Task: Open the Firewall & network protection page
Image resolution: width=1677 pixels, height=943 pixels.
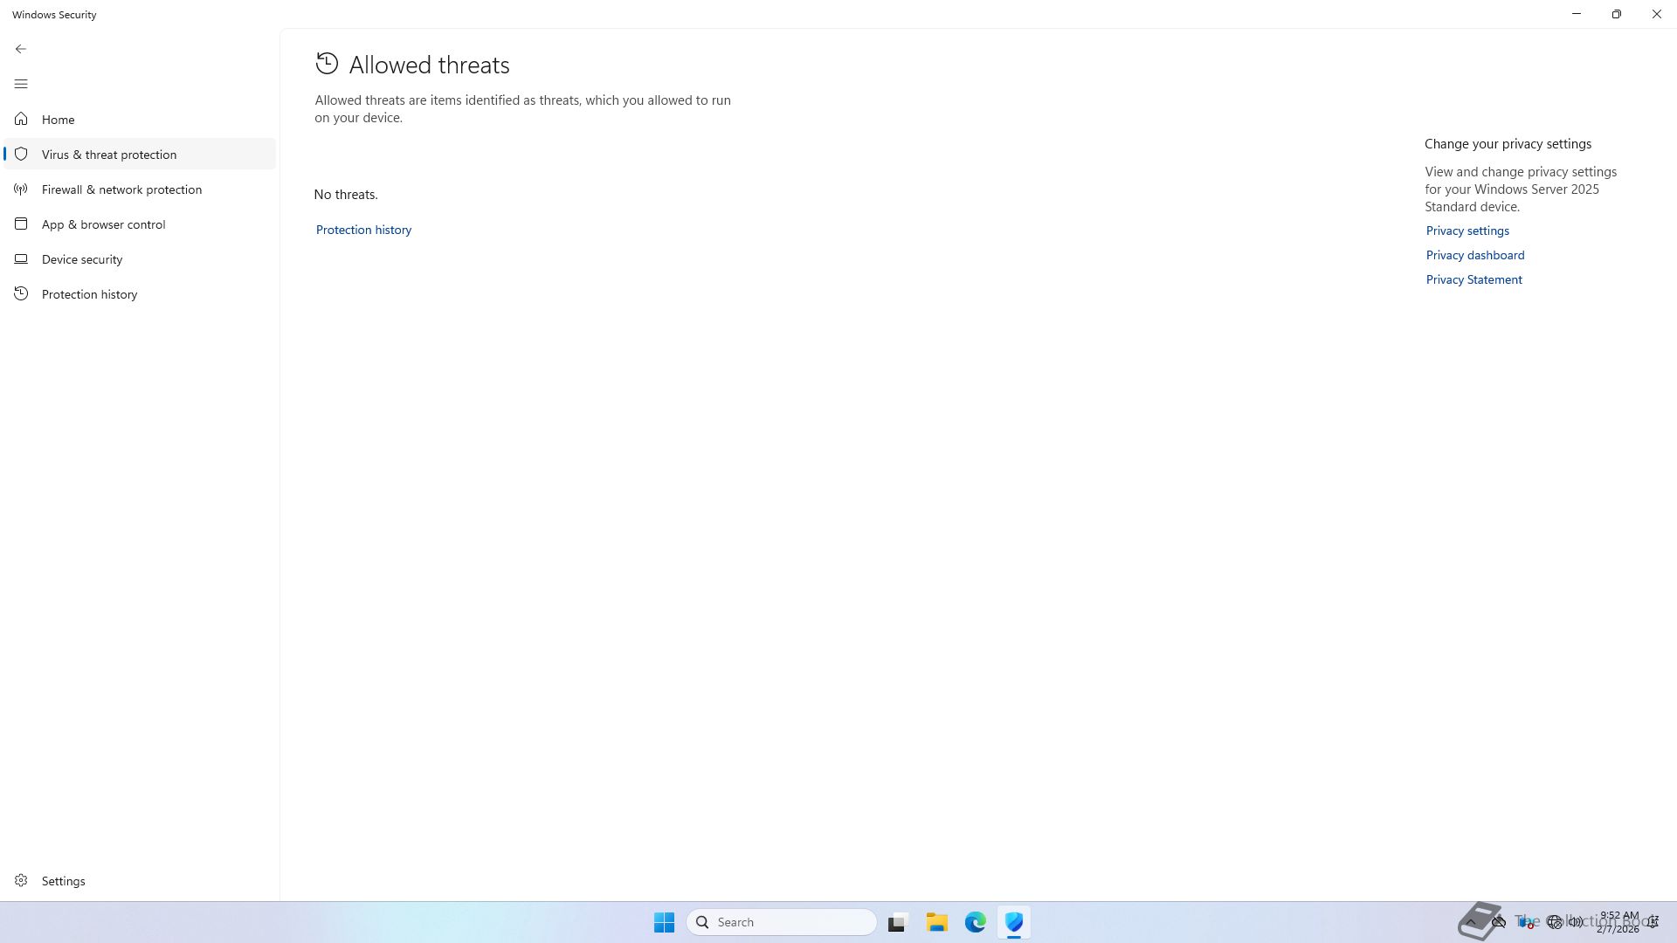Action: [121, 189]
